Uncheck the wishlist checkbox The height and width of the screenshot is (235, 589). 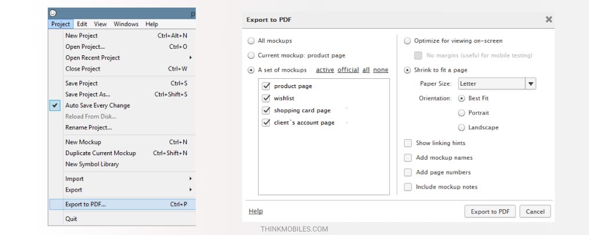point(266,98)
